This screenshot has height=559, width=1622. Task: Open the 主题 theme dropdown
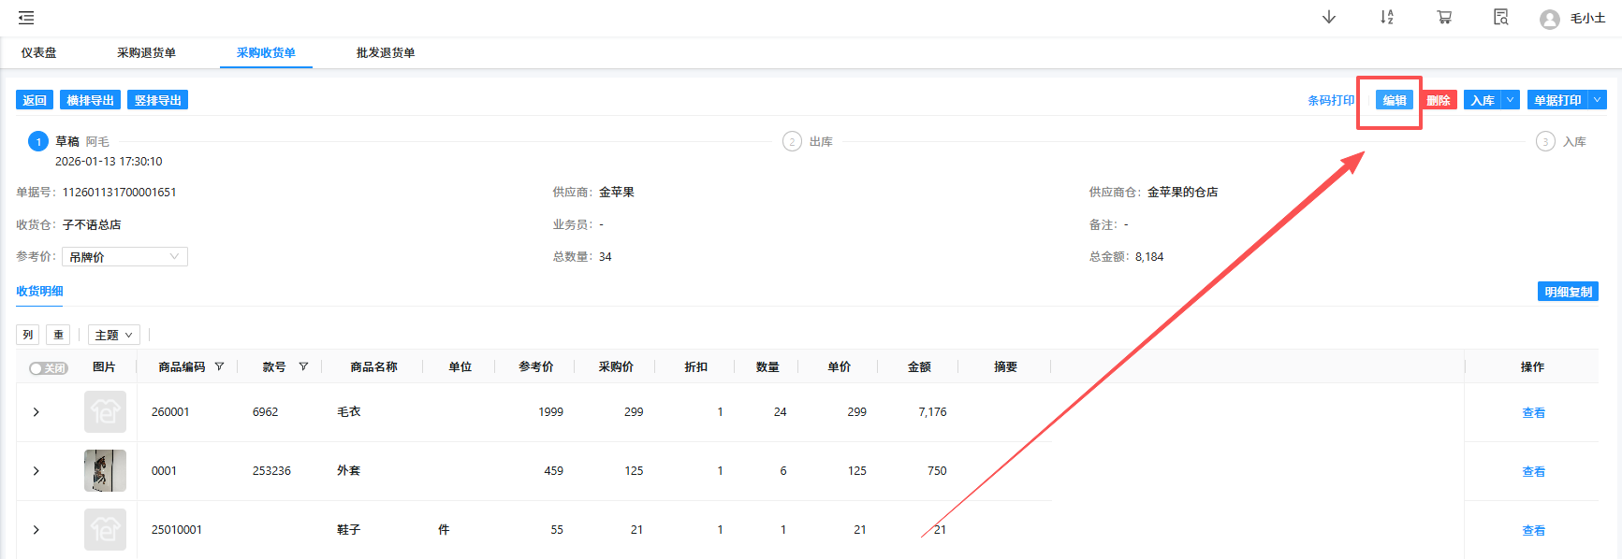113,335
